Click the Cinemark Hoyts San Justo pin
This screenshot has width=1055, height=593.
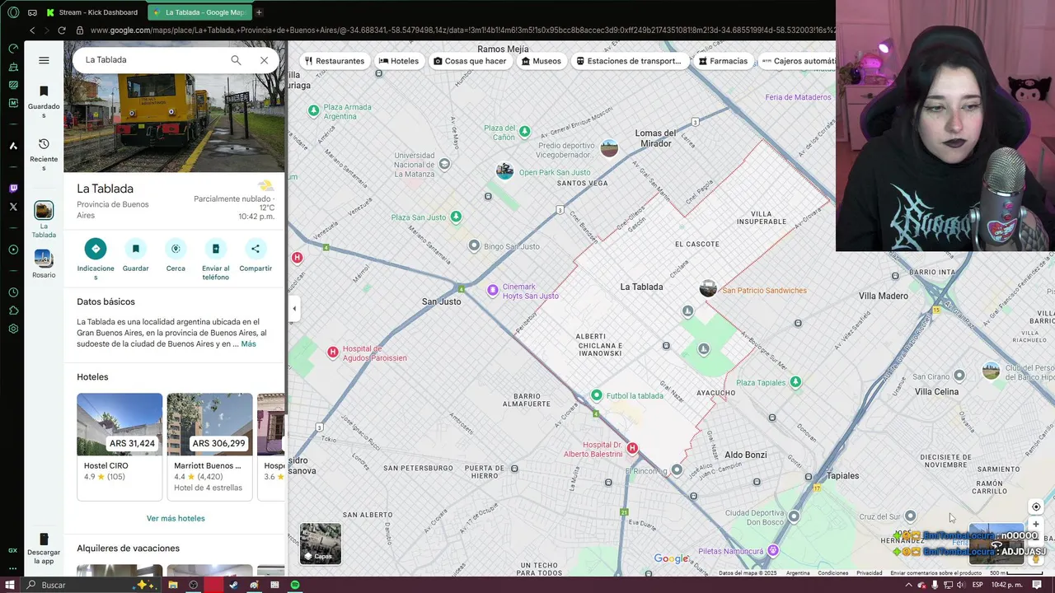pyautogui.click(x=493, y=291)
